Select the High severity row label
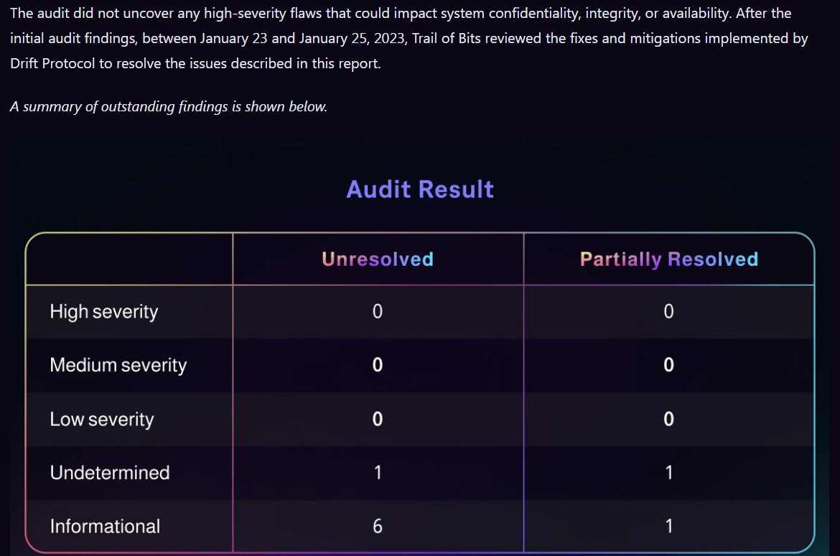 pyautogui.click(x=103, y=312)
